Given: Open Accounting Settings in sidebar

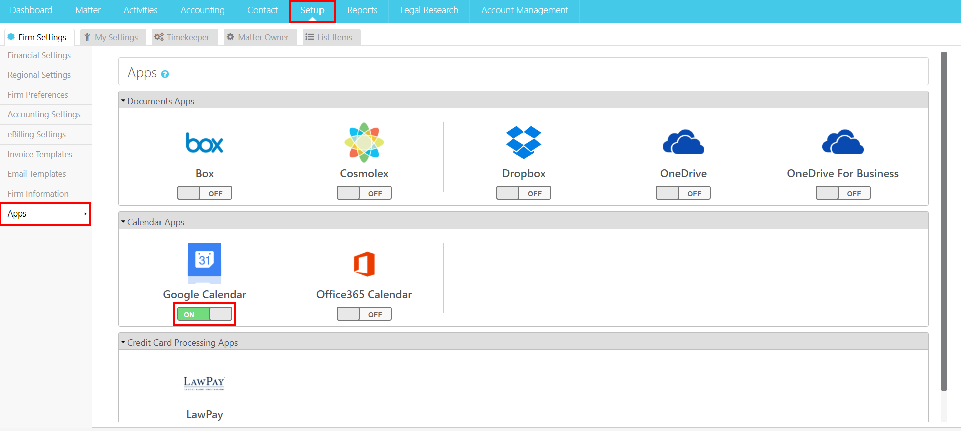Looking at the screenshot, I should point(46,114).
